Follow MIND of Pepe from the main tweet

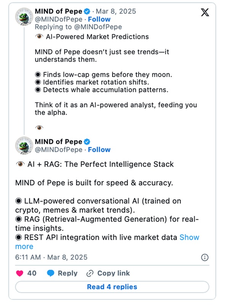click(x=99, y=149)
